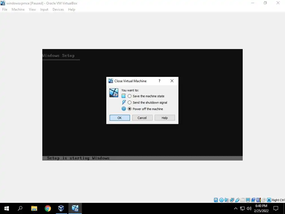Click the Right Ctrl host key label
The height and width of the screenshot is (214, 285).
click(x=278, y=200)
